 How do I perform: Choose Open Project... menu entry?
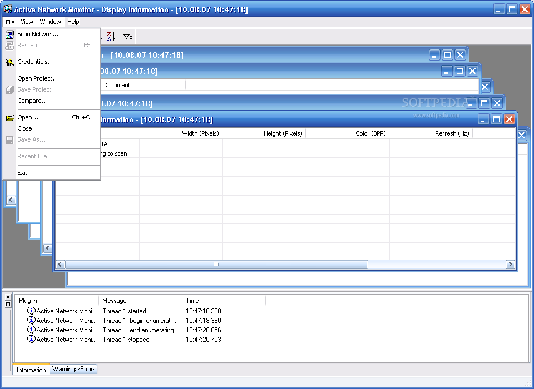click(x=52, y=78)
